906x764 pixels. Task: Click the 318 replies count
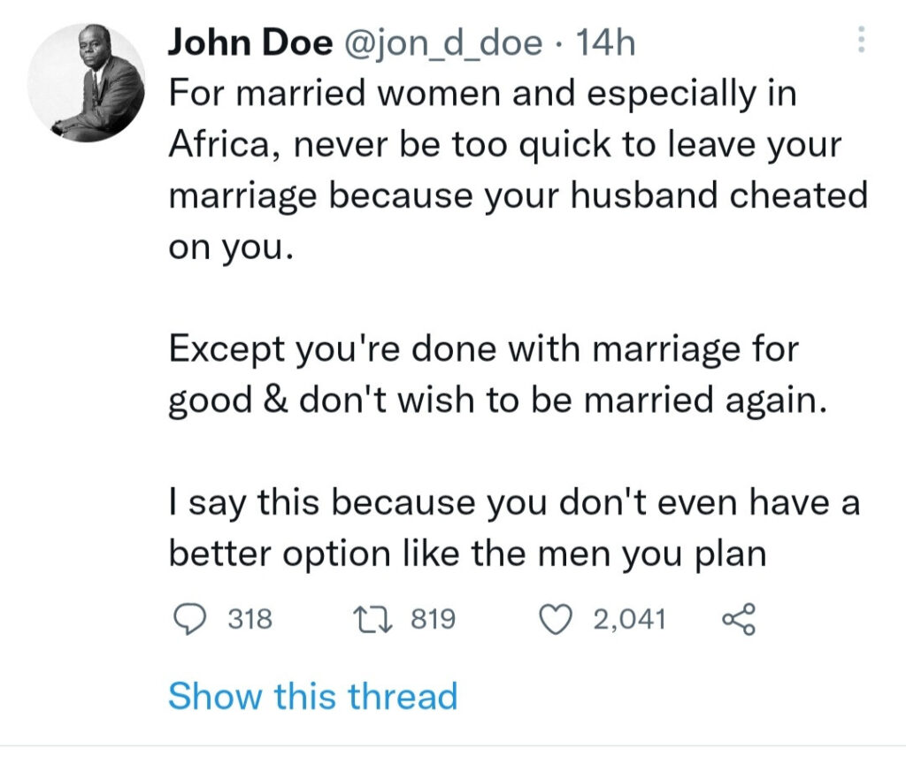[x=250, y=619]
